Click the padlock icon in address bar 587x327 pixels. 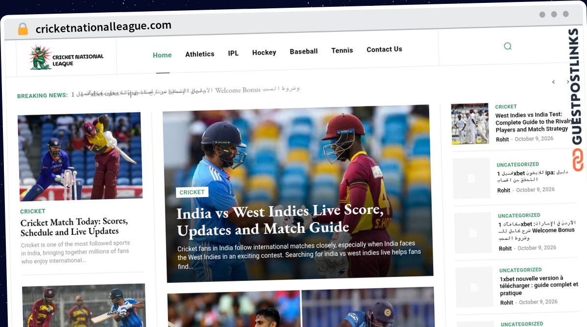(23, 29)
